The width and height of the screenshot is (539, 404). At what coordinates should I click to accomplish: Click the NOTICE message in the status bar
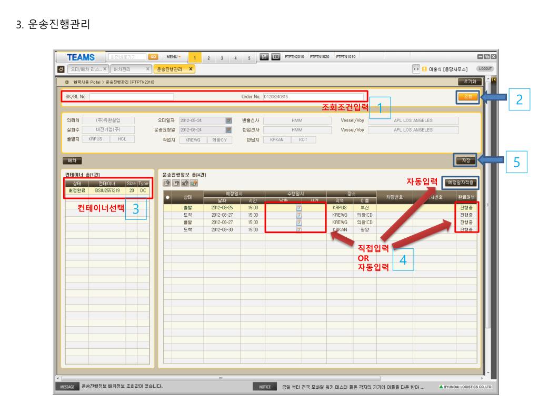pos(353,387)
